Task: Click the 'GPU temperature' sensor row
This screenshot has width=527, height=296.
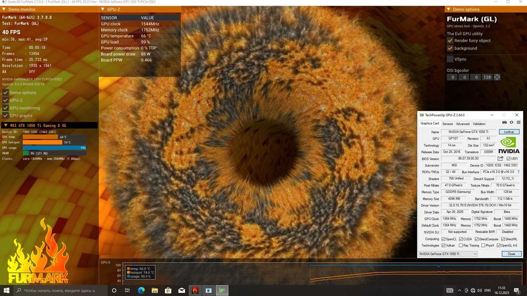Action: (x=140, y=36)
